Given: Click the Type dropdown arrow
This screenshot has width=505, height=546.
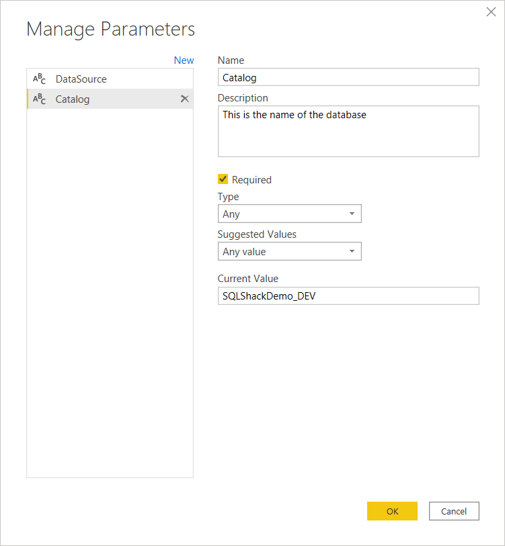Looking at the screenshot, I should [352, 214].
